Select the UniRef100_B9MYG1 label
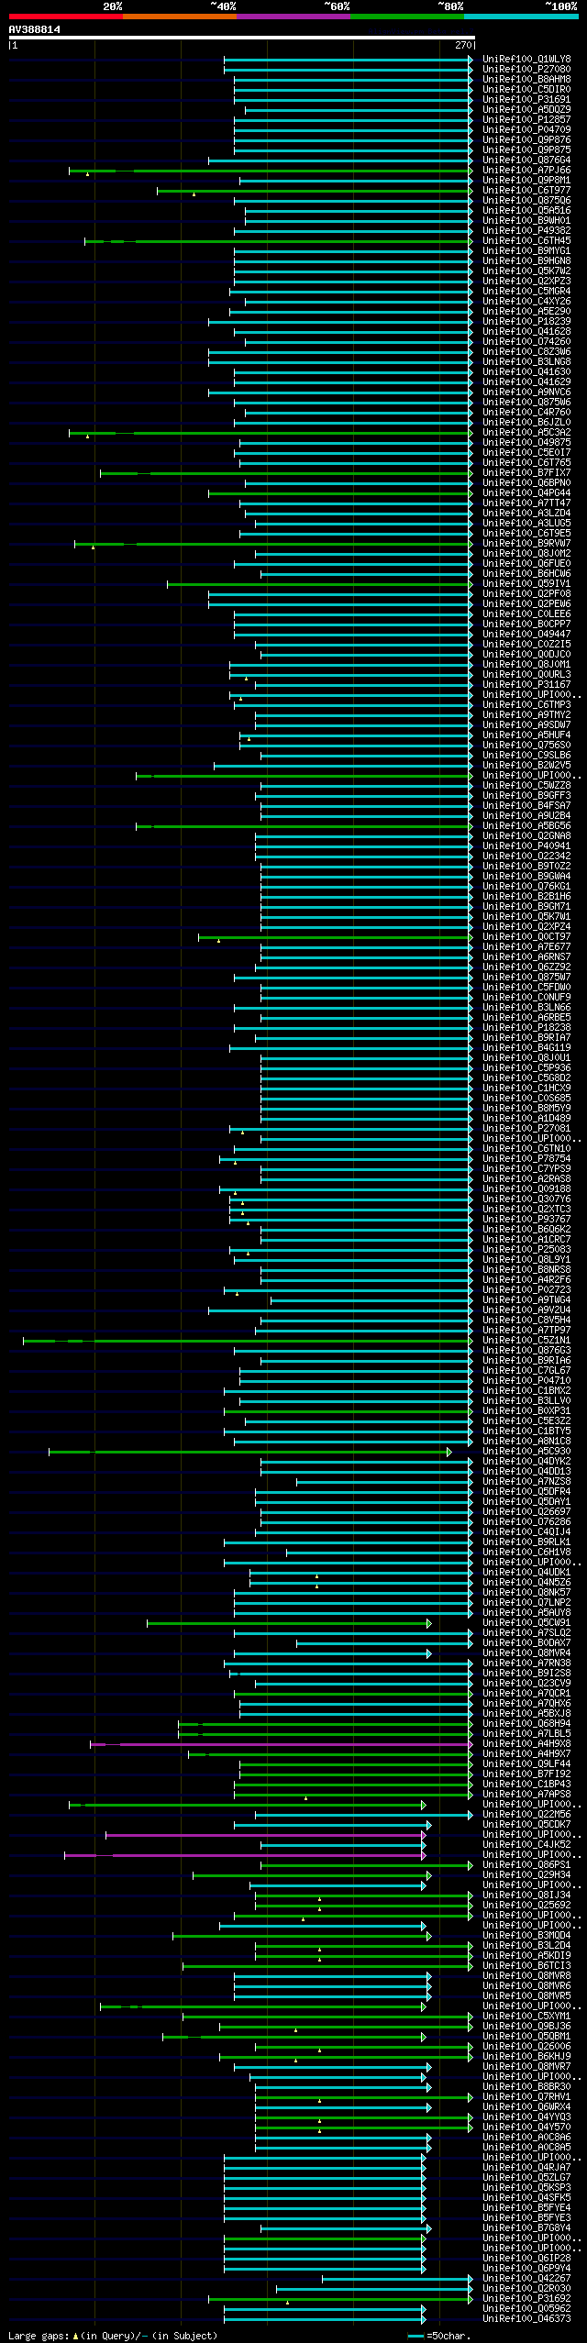 click(x=526, y=250)
